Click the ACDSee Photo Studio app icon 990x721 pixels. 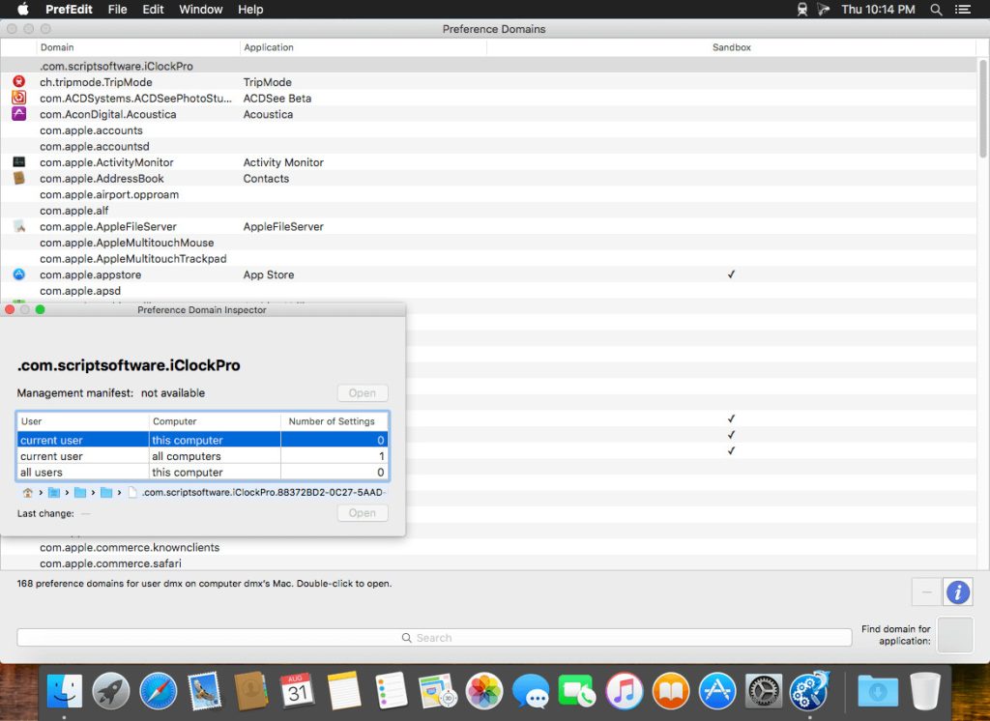point(20,98)
